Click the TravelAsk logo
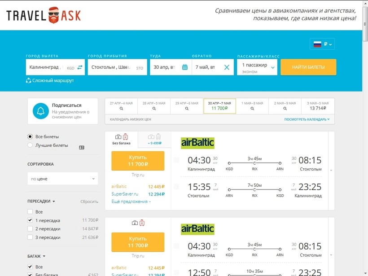The height and width of the screenshot is (276, 368). coord(44,15)
